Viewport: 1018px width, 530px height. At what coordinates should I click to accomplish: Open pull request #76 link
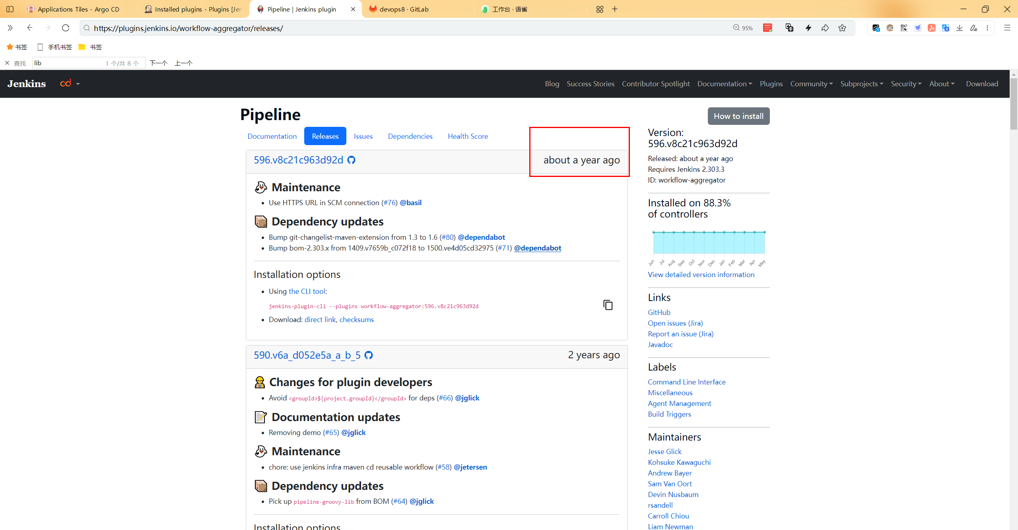[389, 202]
